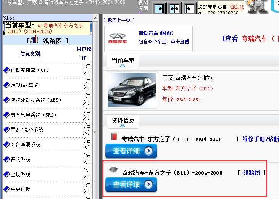
Task: Click the Chery car brand logo
Action: 118,38
